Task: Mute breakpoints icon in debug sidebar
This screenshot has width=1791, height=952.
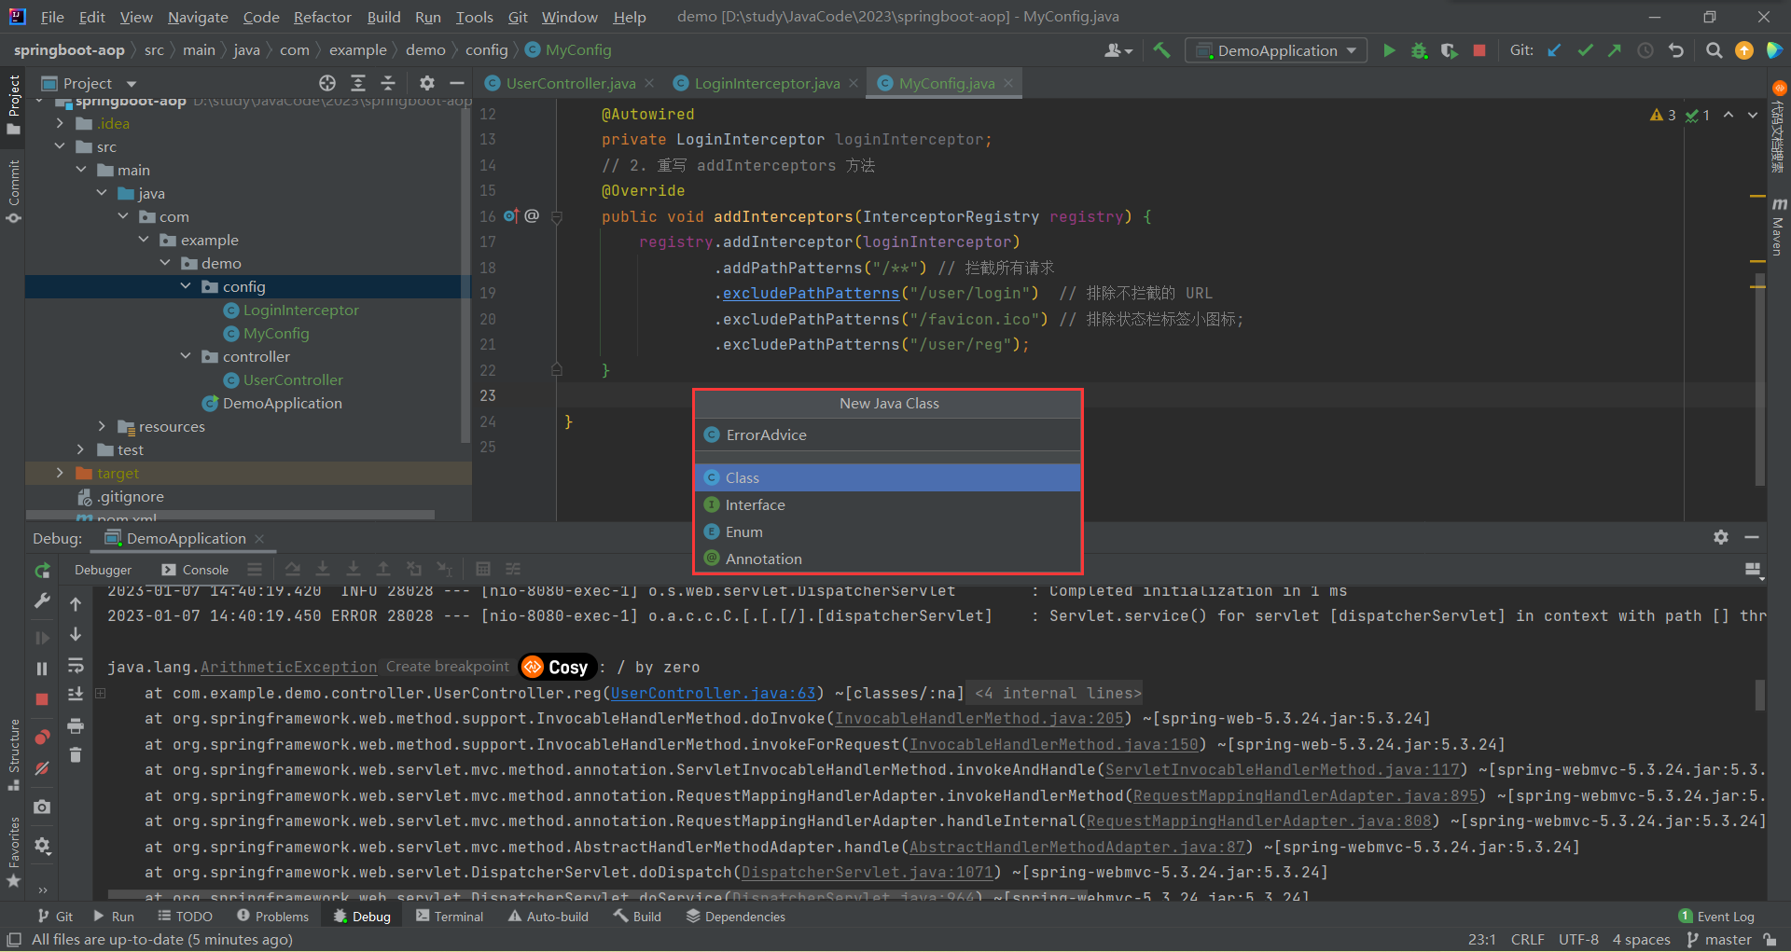Action: pyautogui.click(x=42, y=768)
